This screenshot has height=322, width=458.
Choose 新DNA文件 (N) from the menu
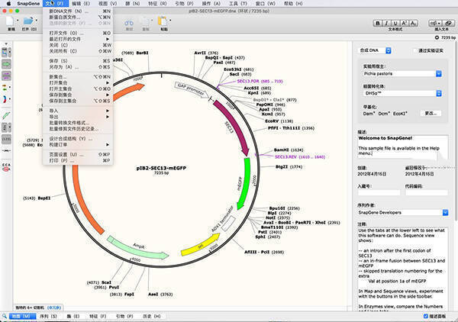69,12
